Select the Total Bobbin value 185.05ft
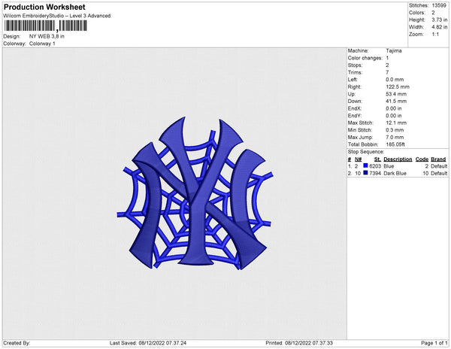The width and height of the screenshot is (451, 349). [395, 144]
